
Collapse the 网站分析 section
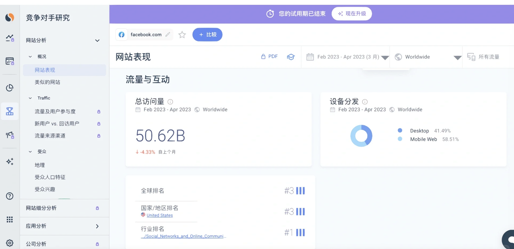97,40
